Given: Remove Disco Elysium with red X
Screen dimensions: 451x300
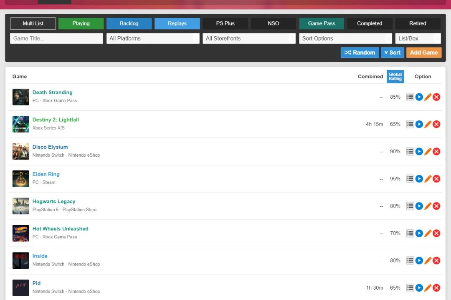Looking at the screenshot, I should pyautogui.click(x=436, y=152).
